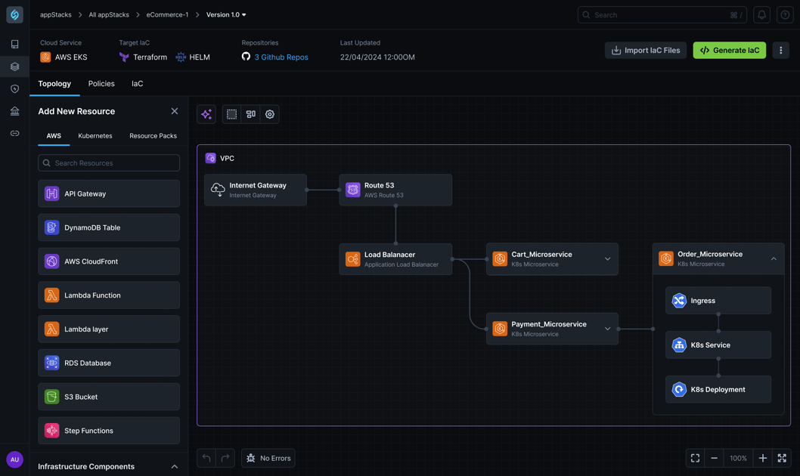
Task: Undo the last canvas change
Action: [x=205, y=458]
